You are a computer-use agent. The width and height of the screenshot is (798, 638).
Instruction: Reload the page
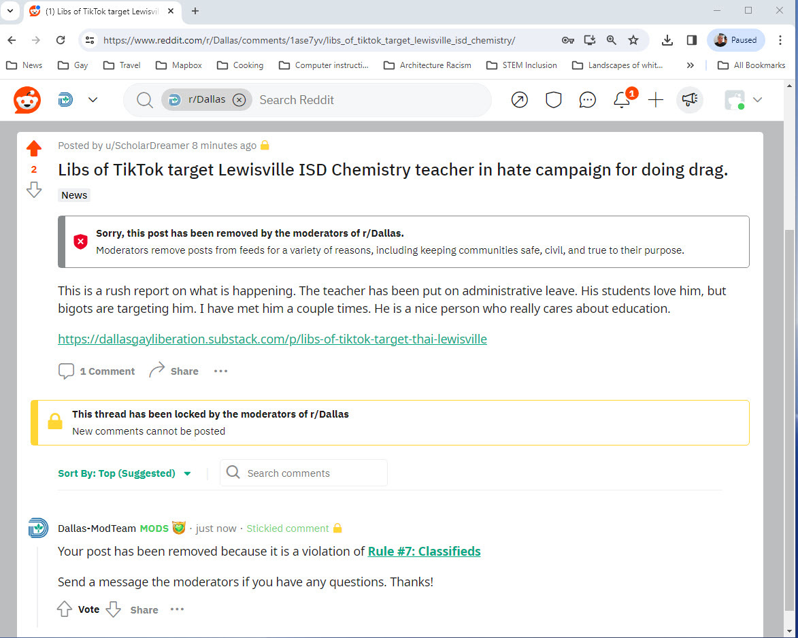click(x=61, y=39)
